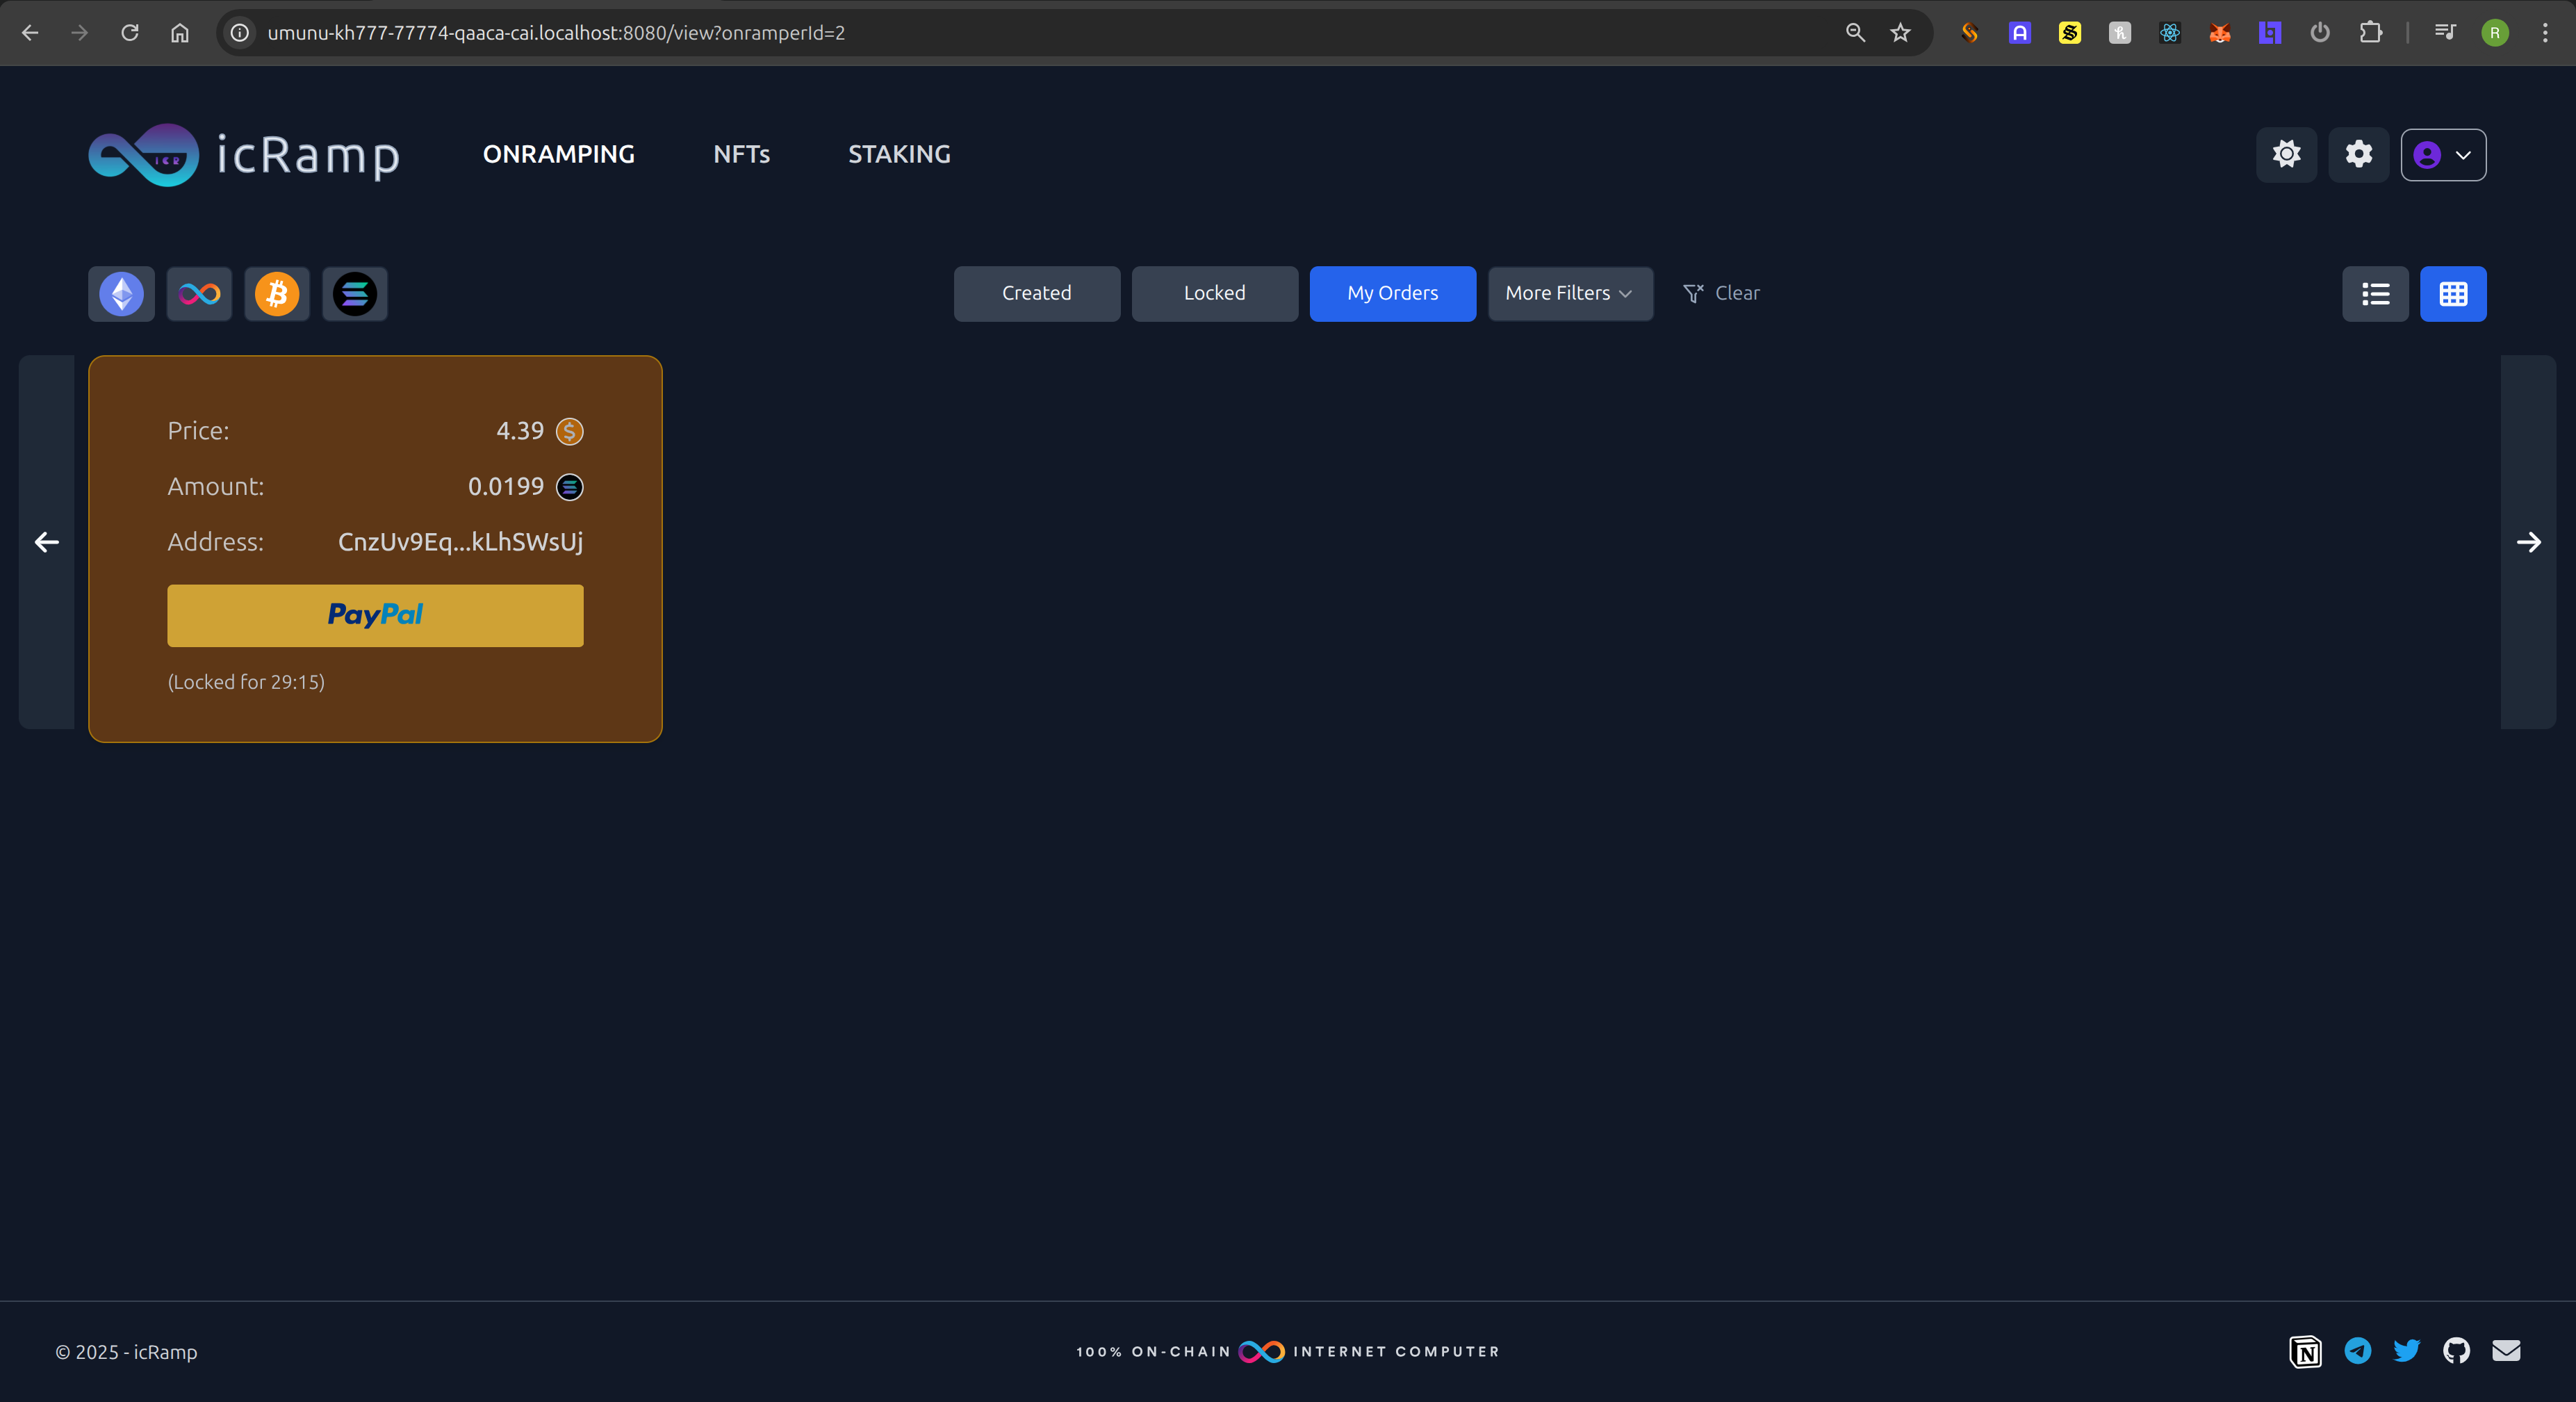
Task: Select the Ethereum chain filter icon
Action: click(121, 294)
